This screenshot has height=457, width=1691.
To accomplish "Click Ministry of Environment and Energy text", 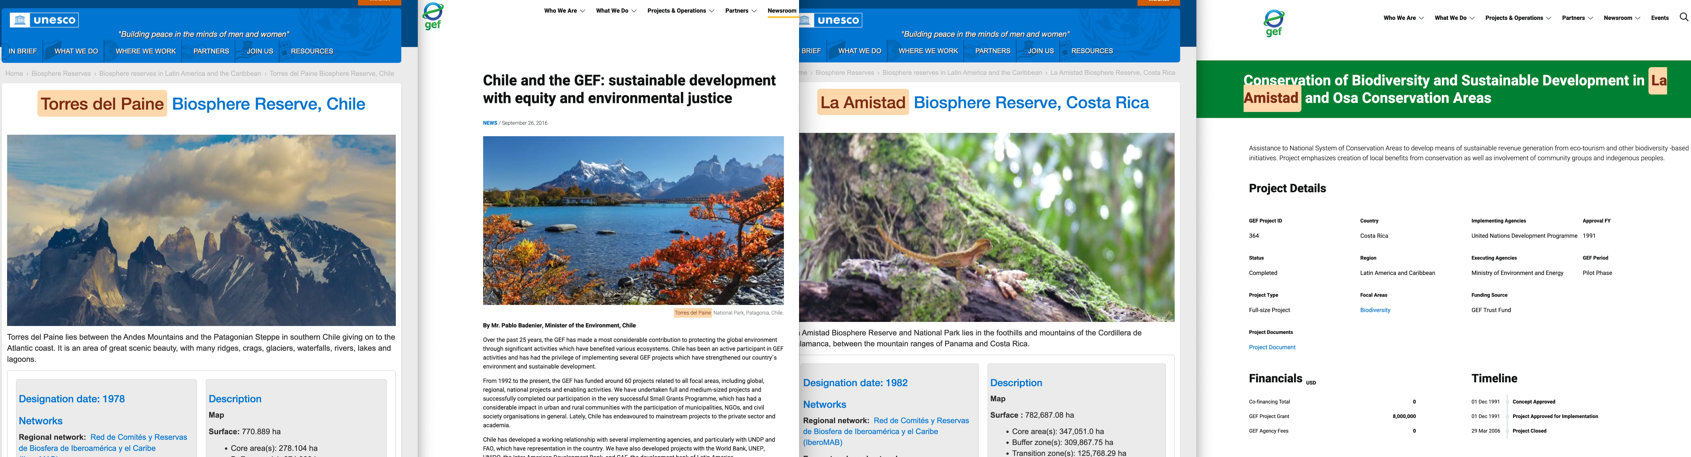I will click(x=1517, y=273).
